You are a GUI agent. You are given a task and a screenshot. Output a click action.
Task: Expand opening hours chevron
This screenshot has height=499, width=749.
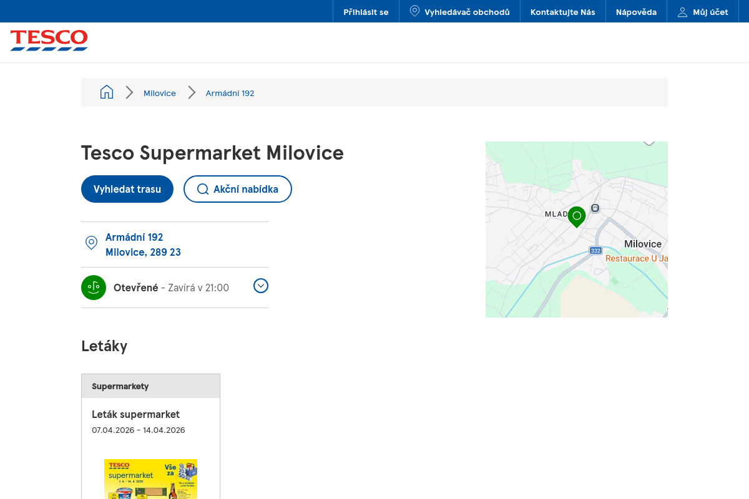pos(261,286)
